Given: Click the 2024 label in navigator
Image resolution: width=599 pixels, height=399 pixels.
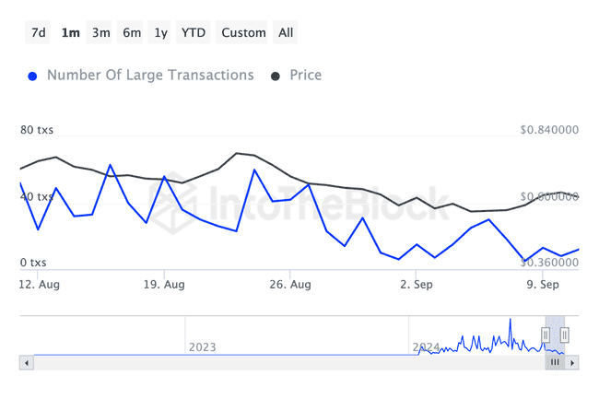Looking at the screenshot, I should point(426,347).
